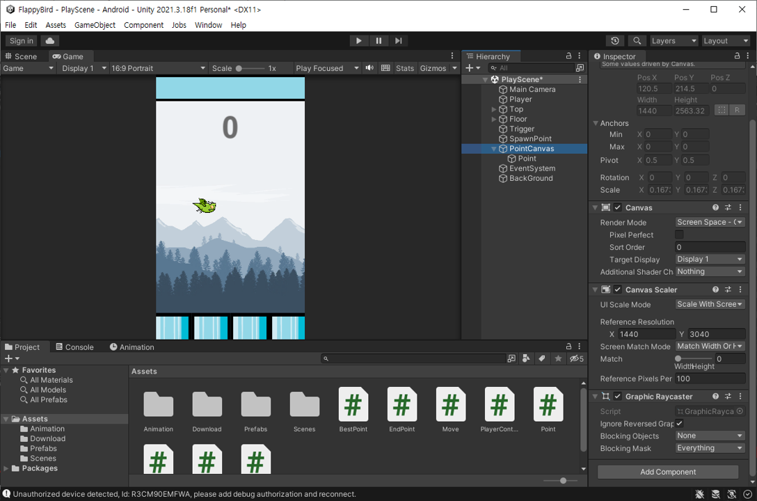Open the Component menu
757x501 pixels.
tap(143, 25)
